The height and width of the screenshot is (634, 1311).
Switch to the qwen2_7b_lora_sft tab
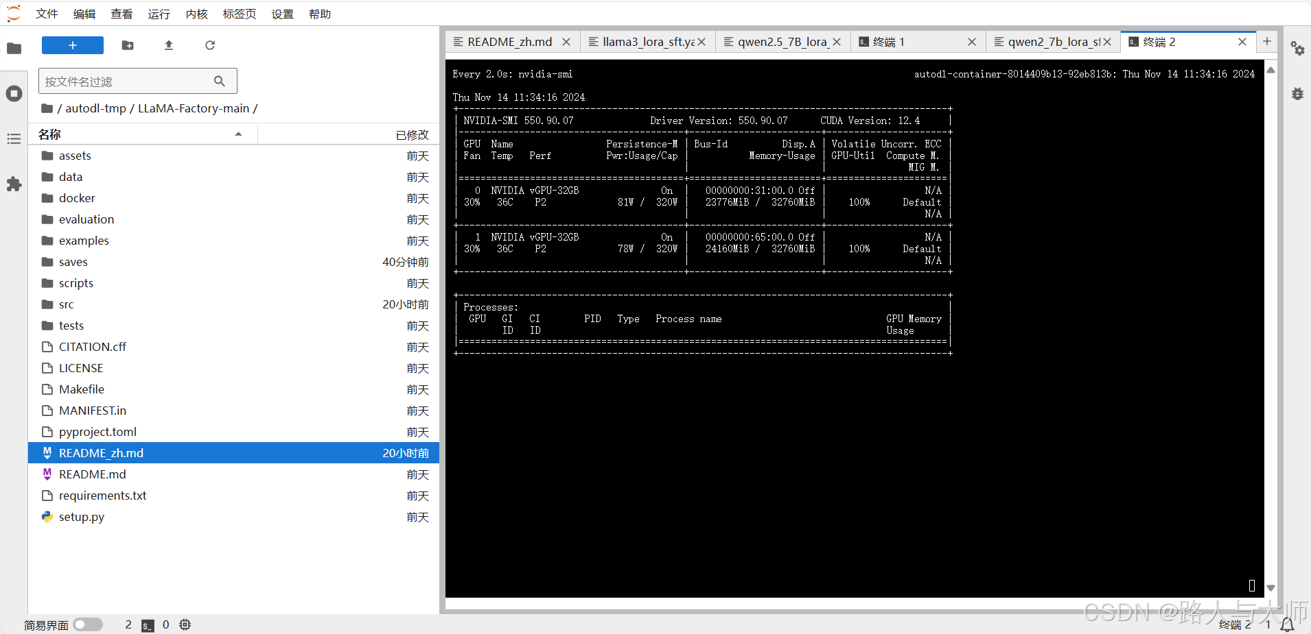coord(1054,42)
